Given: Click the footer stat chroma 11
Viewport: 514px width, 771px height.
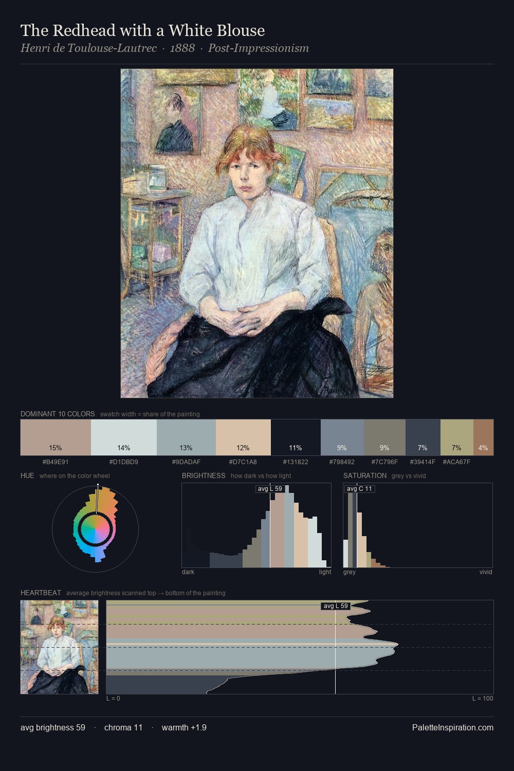Looking at the screenshot, I should pyautogui.click(x=123, y=727).
